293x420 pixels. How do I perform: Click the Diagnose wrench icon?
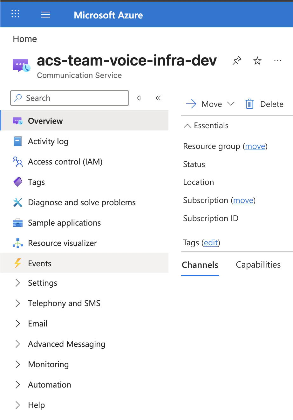[17, 202]
